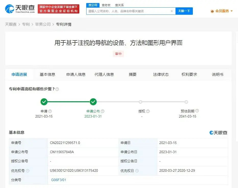Open classification link G06F3/01
The width and height of the screenshot is (238, 188).
pyautogui.click(x=59, y=180)
